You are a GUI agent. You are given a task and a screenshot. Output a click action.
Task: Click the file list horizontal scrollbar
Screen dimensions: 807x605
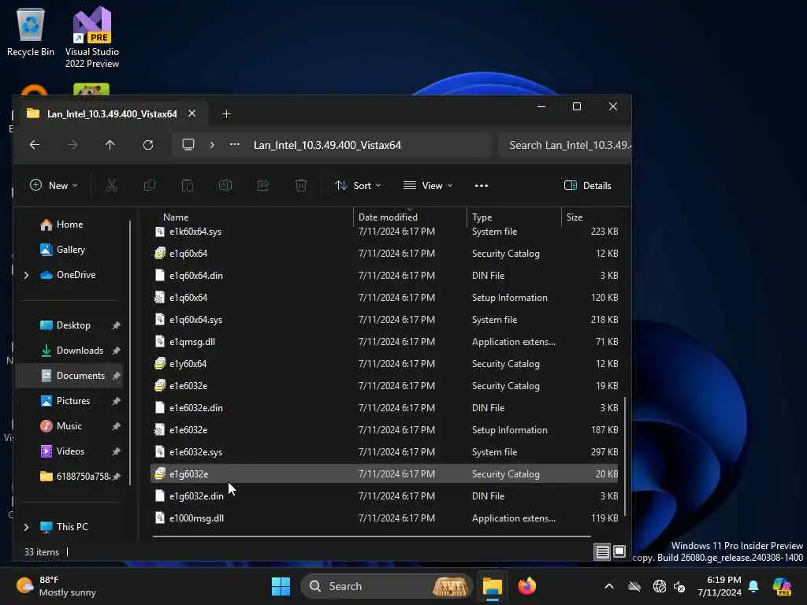coord(372,536)
